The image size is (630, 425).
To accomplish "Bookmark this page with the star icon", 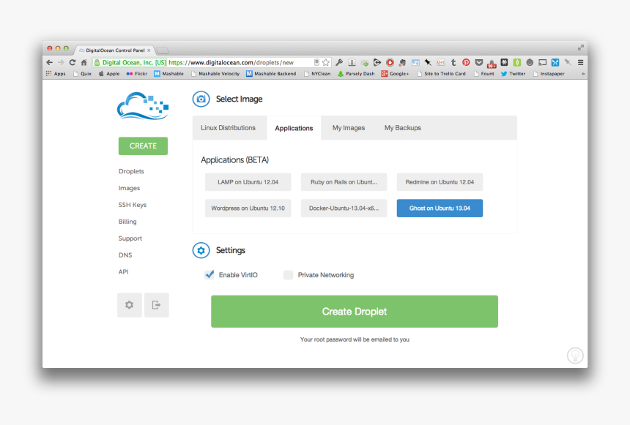I will click(326, 62).
